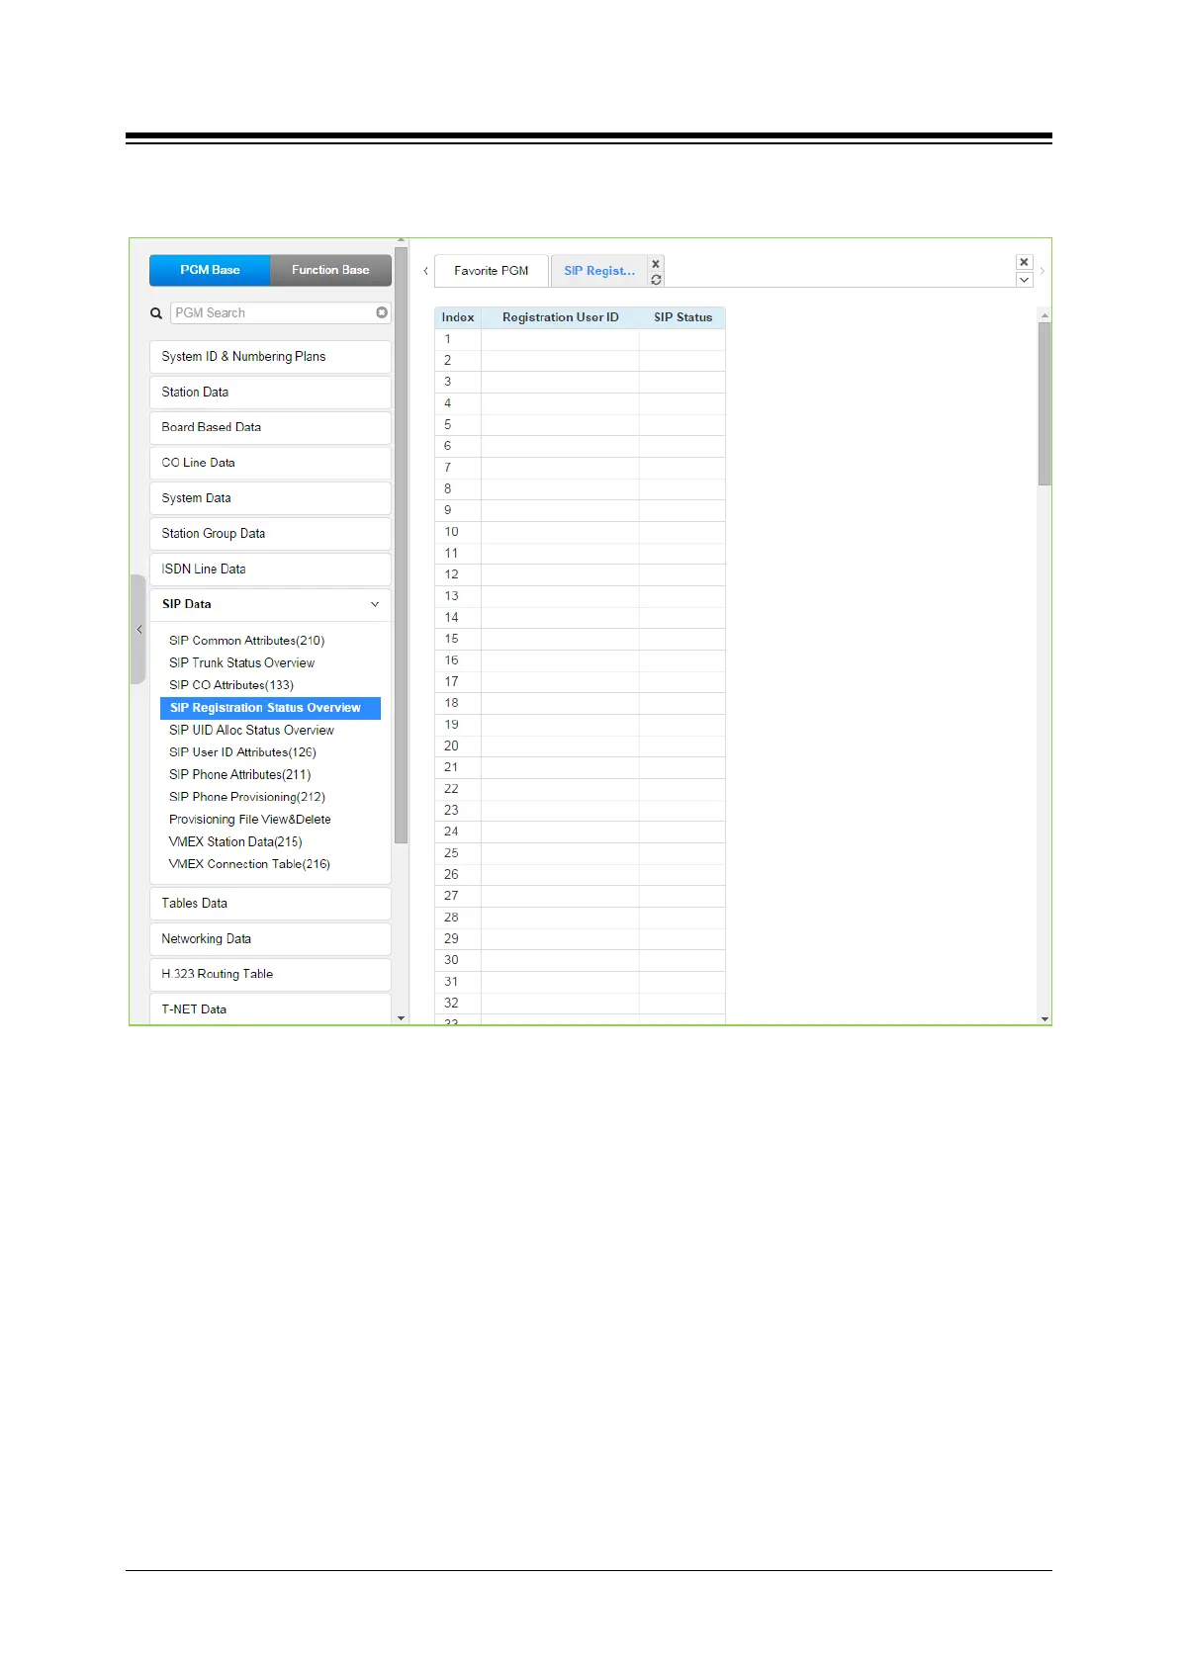Select table row with index 20
Viewport: 1178px width, 1665px height.
(580, 746)
